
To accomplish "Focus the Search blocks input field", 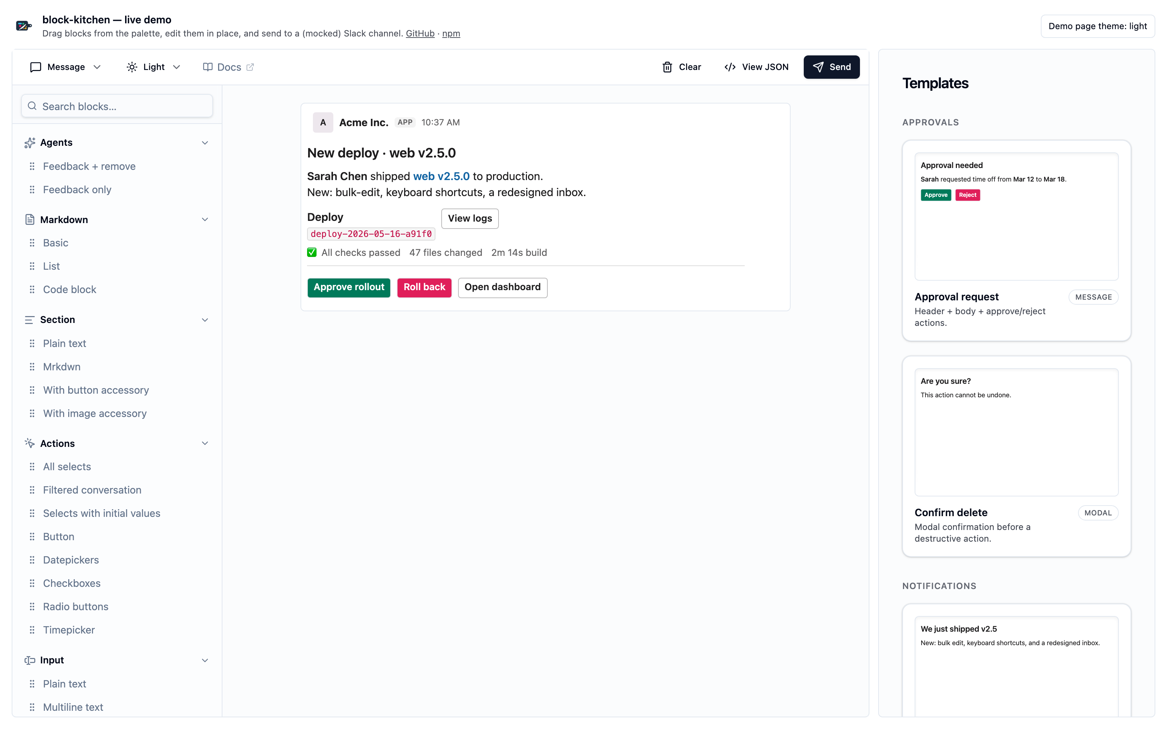I will click(x=117, y=106).
